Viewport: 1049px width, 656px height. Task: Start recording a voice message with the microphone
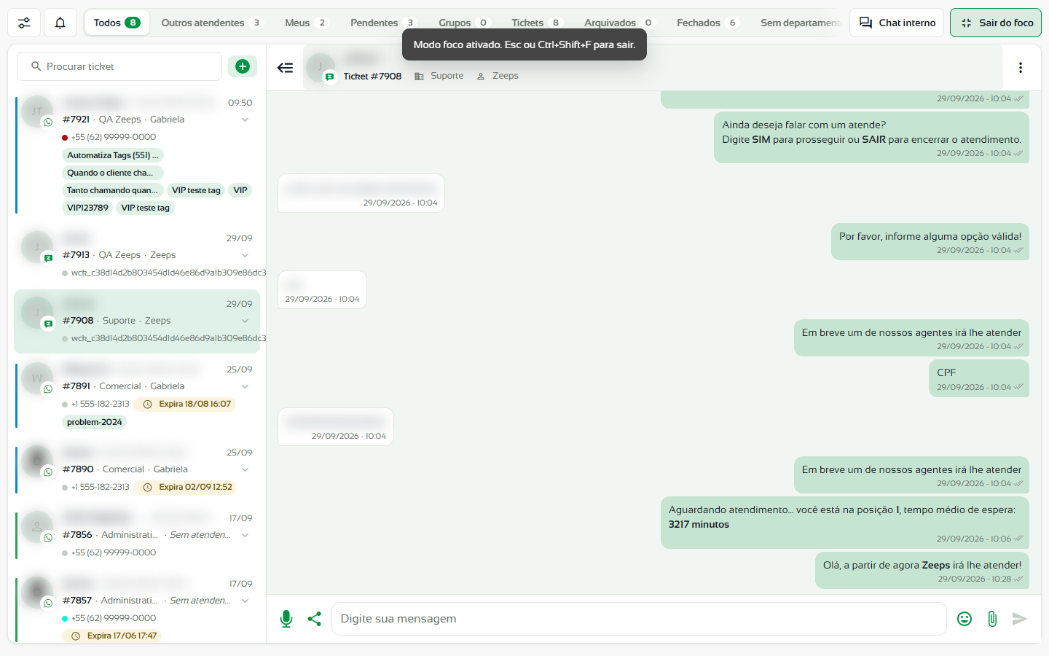coord(286,619)
